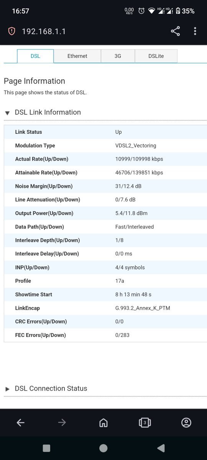The width and height of the screenshot is (207, 460).
Task: Tap the 192.168.1.1 address bar
Action: click(x=44, y=31)
